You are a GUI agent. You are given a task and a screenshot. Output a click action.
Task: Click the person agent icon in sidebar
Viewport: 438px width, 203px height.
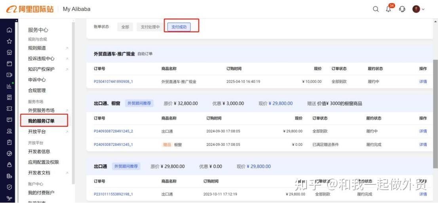tap(9, 165)
